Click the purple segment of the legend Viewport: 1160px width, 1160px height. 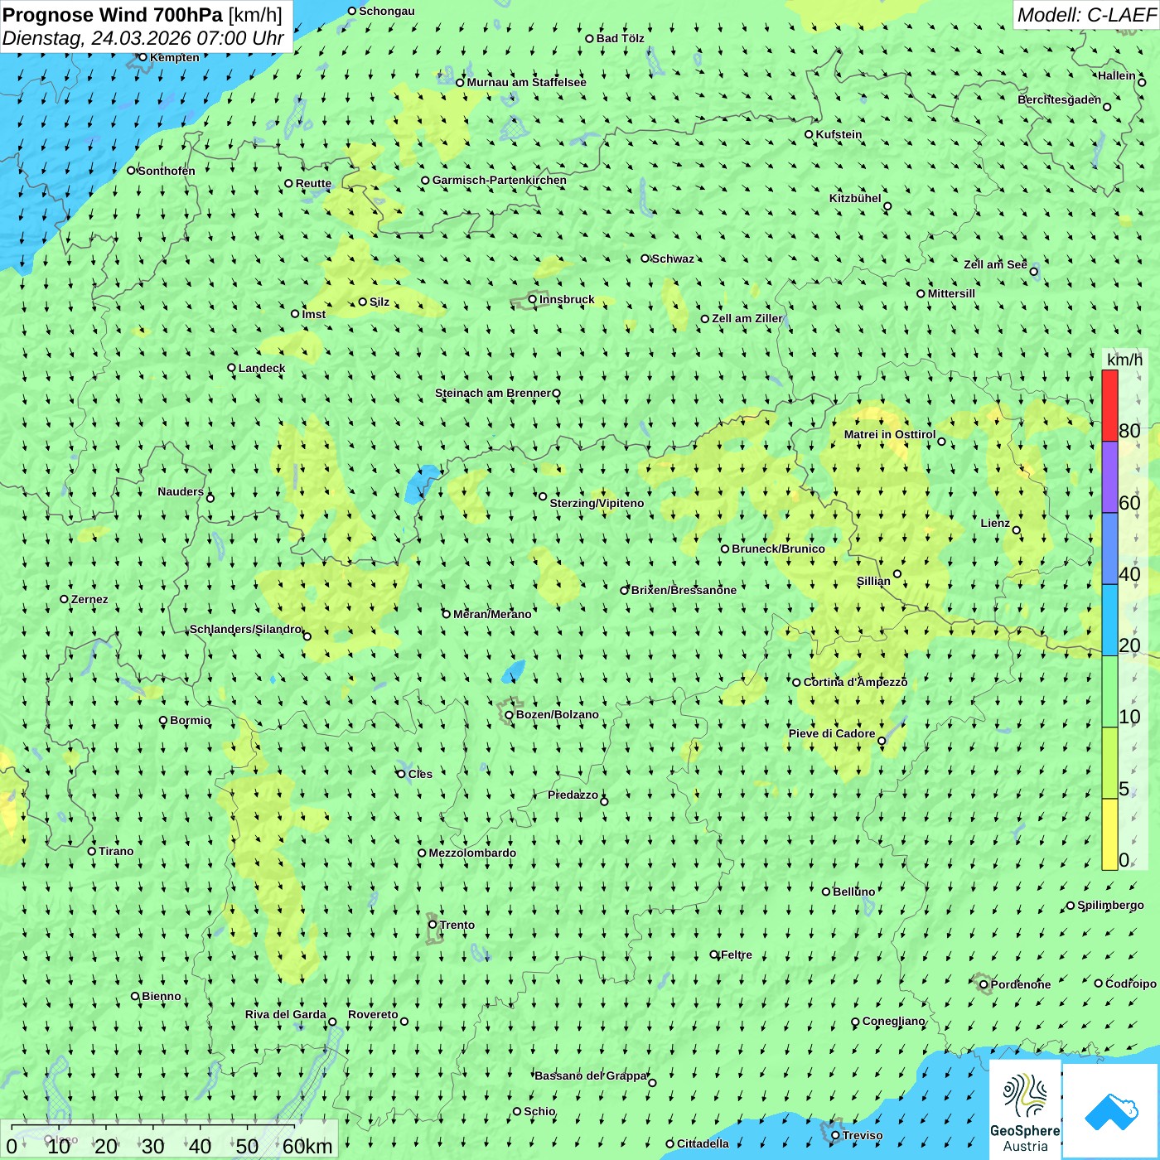[1109, 476]
